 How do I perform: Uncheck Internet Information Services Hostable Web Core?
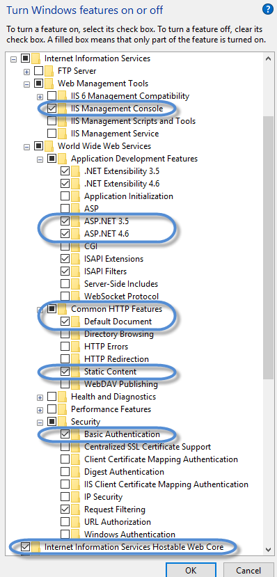[25, 547]
